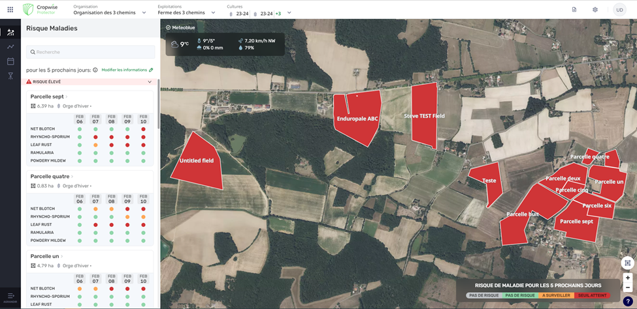Open the Organisation des 3 chemins dropdown

pyautogui.click(x=110, y=12)
